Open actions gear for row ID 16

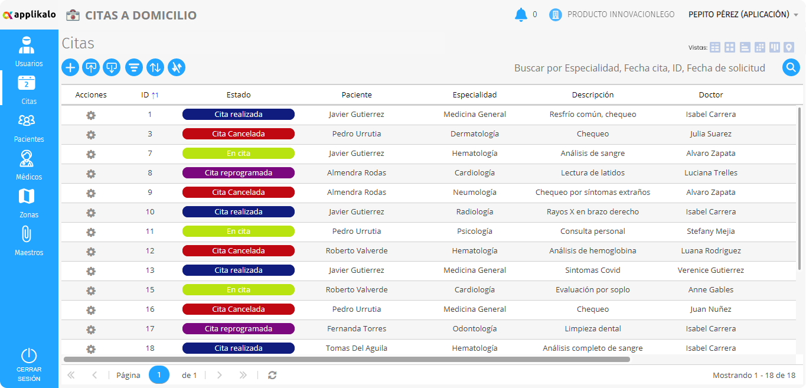(91, 310)
